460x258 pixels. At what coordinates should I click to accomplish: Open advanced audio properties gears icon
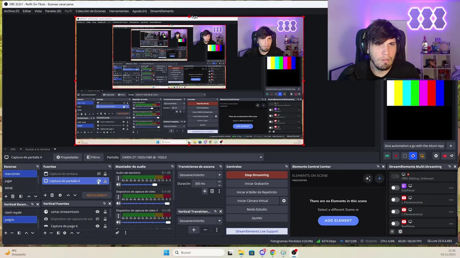click(x=118, y=233)
